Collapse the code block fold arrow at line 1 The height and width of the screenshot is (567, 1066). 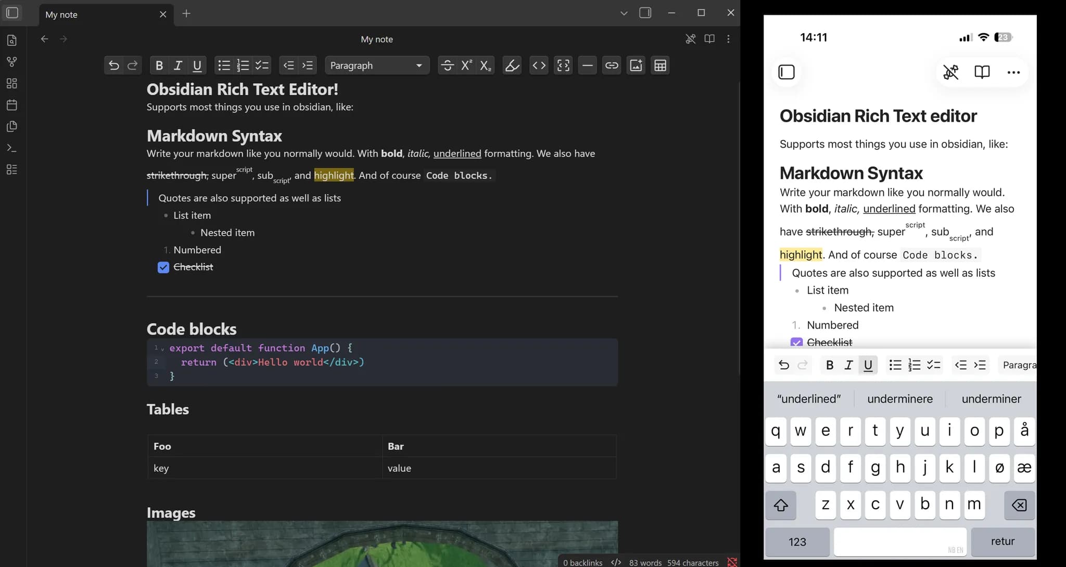[162, 349]
